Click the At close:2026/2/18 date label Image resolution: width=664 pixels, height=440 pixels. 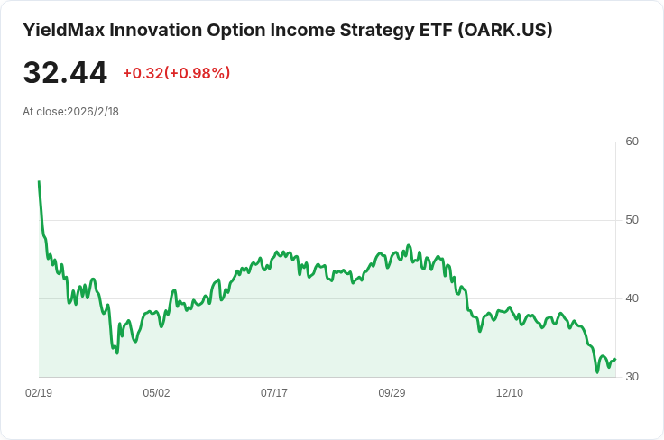pyautogui.click(x=70, y=112)
